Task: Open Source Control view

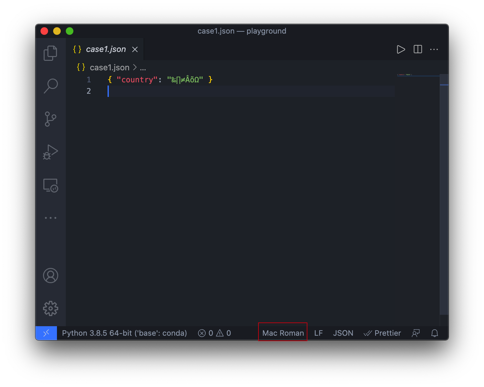Action: coord(50,119)
